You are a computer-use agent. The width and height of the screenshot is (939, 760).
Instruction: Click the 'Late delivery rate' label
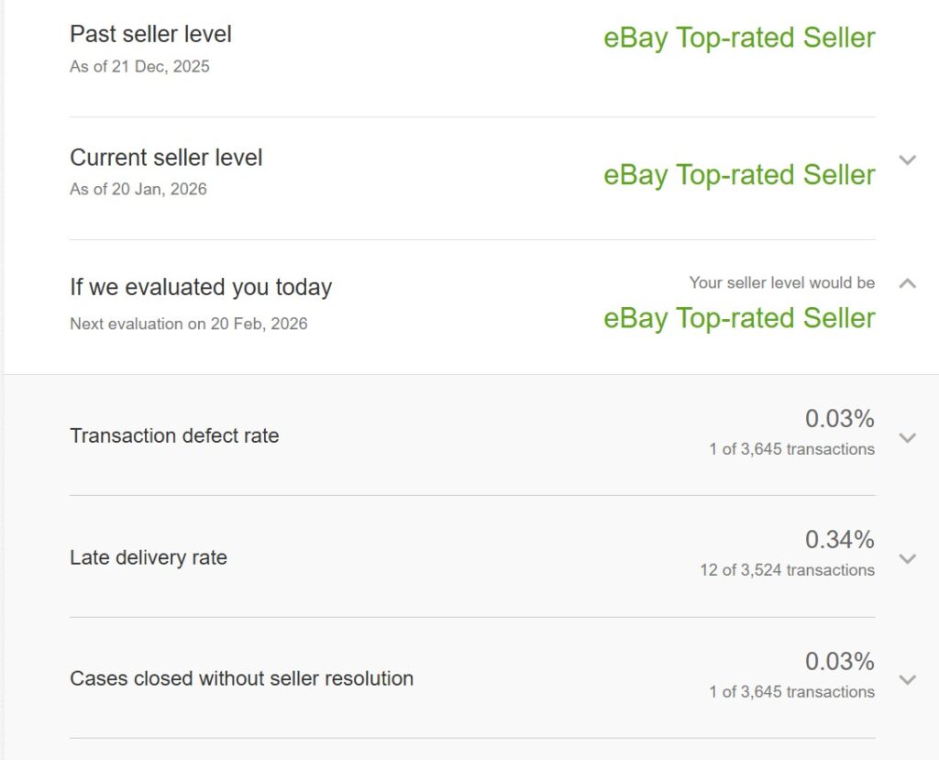(x=149, y=557)
